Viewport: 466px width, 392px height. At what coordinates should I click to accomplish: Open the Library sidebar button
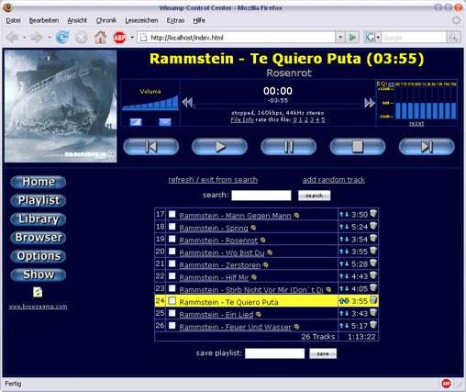pos(39,219)
